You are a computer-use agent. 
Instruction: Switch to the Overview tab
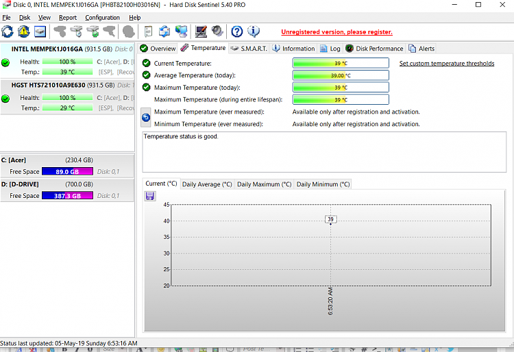tap(158, 49)
